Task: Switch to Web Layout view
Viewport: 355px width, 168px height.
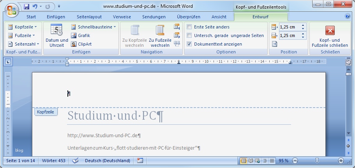Action: click(258, 161)
